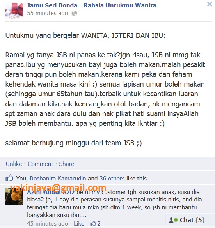Unlike this post
Image resolution: width=215 pixels, height=228 pixels.
(14, 164)
